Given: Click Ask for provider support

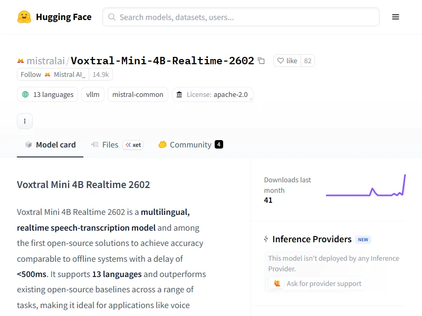Looking at the screenshot, I should (318, 283).
